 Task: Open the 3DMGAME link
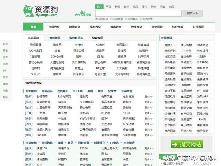coord(57,56)
